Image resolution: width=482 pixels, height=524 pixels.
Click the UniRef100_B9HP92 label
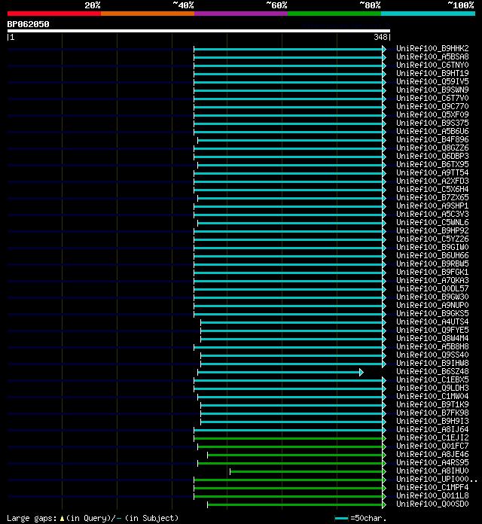[x=432, y=231]
